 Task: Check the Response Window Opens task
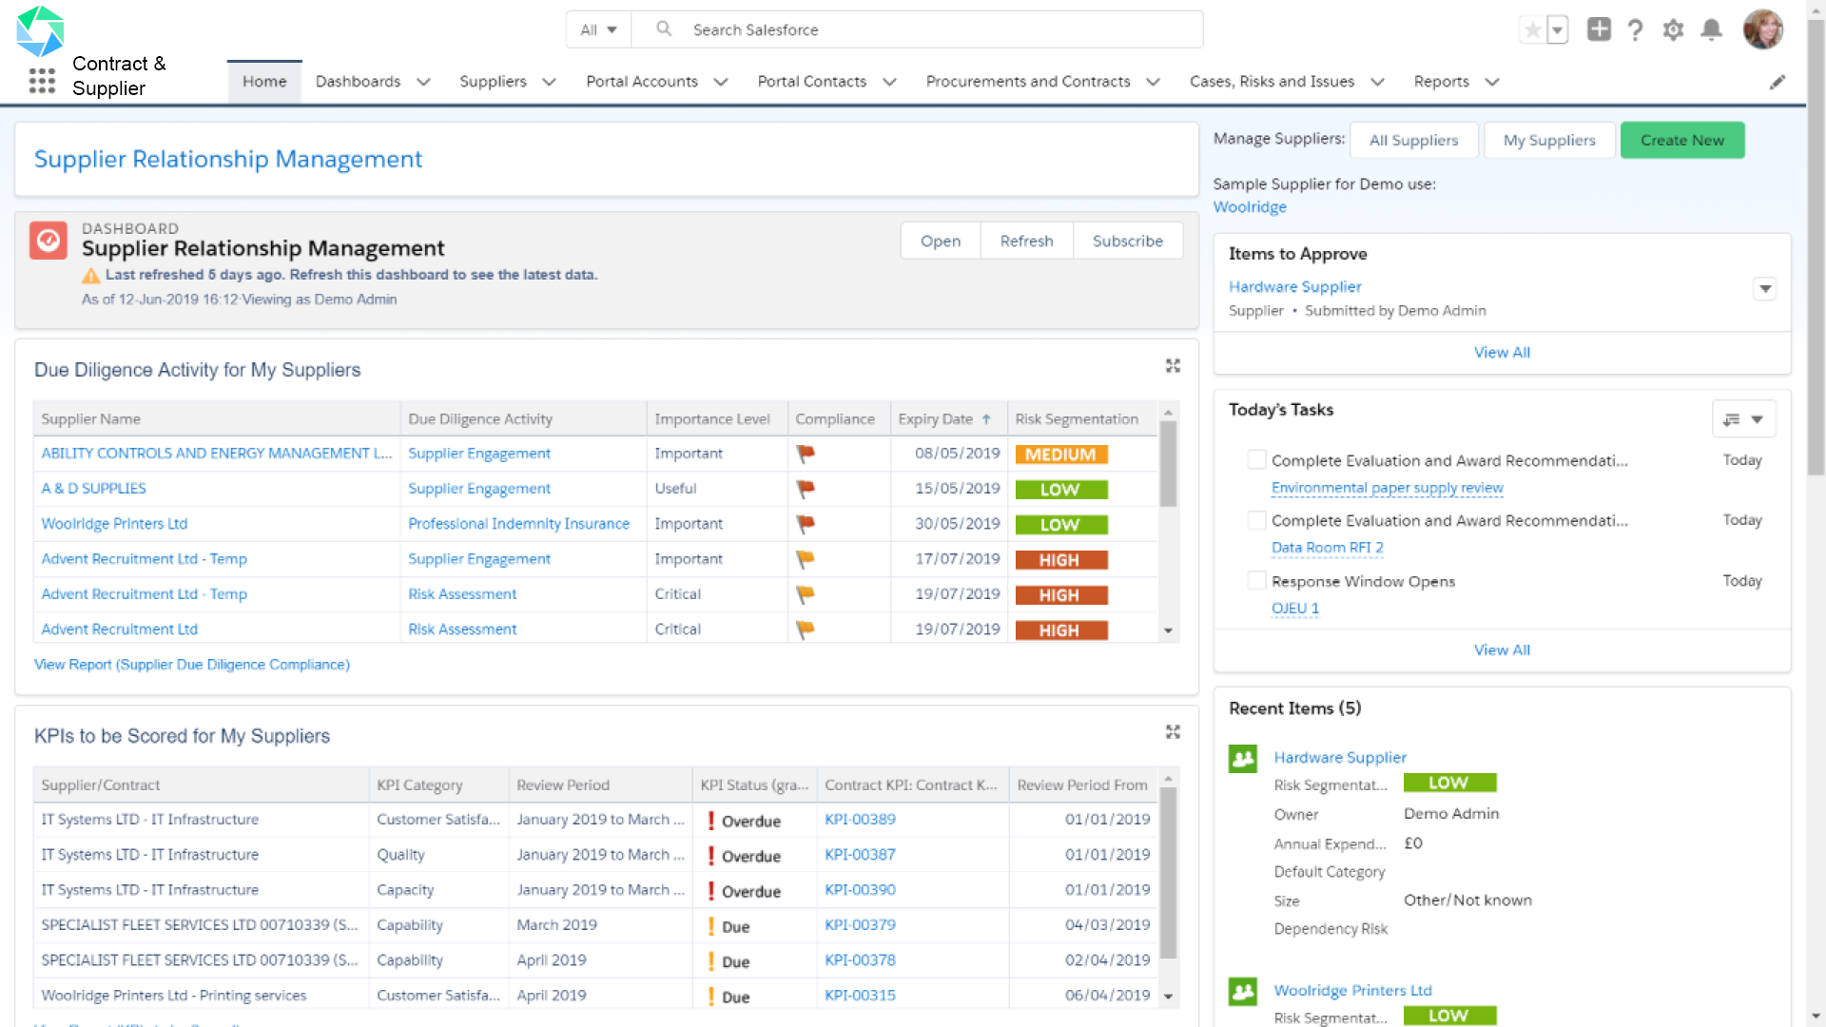(1256, 581)
